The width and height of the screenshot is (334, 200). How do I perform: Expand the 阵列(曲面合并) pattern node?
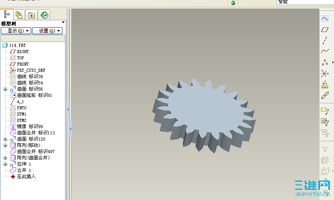[5, 158]
